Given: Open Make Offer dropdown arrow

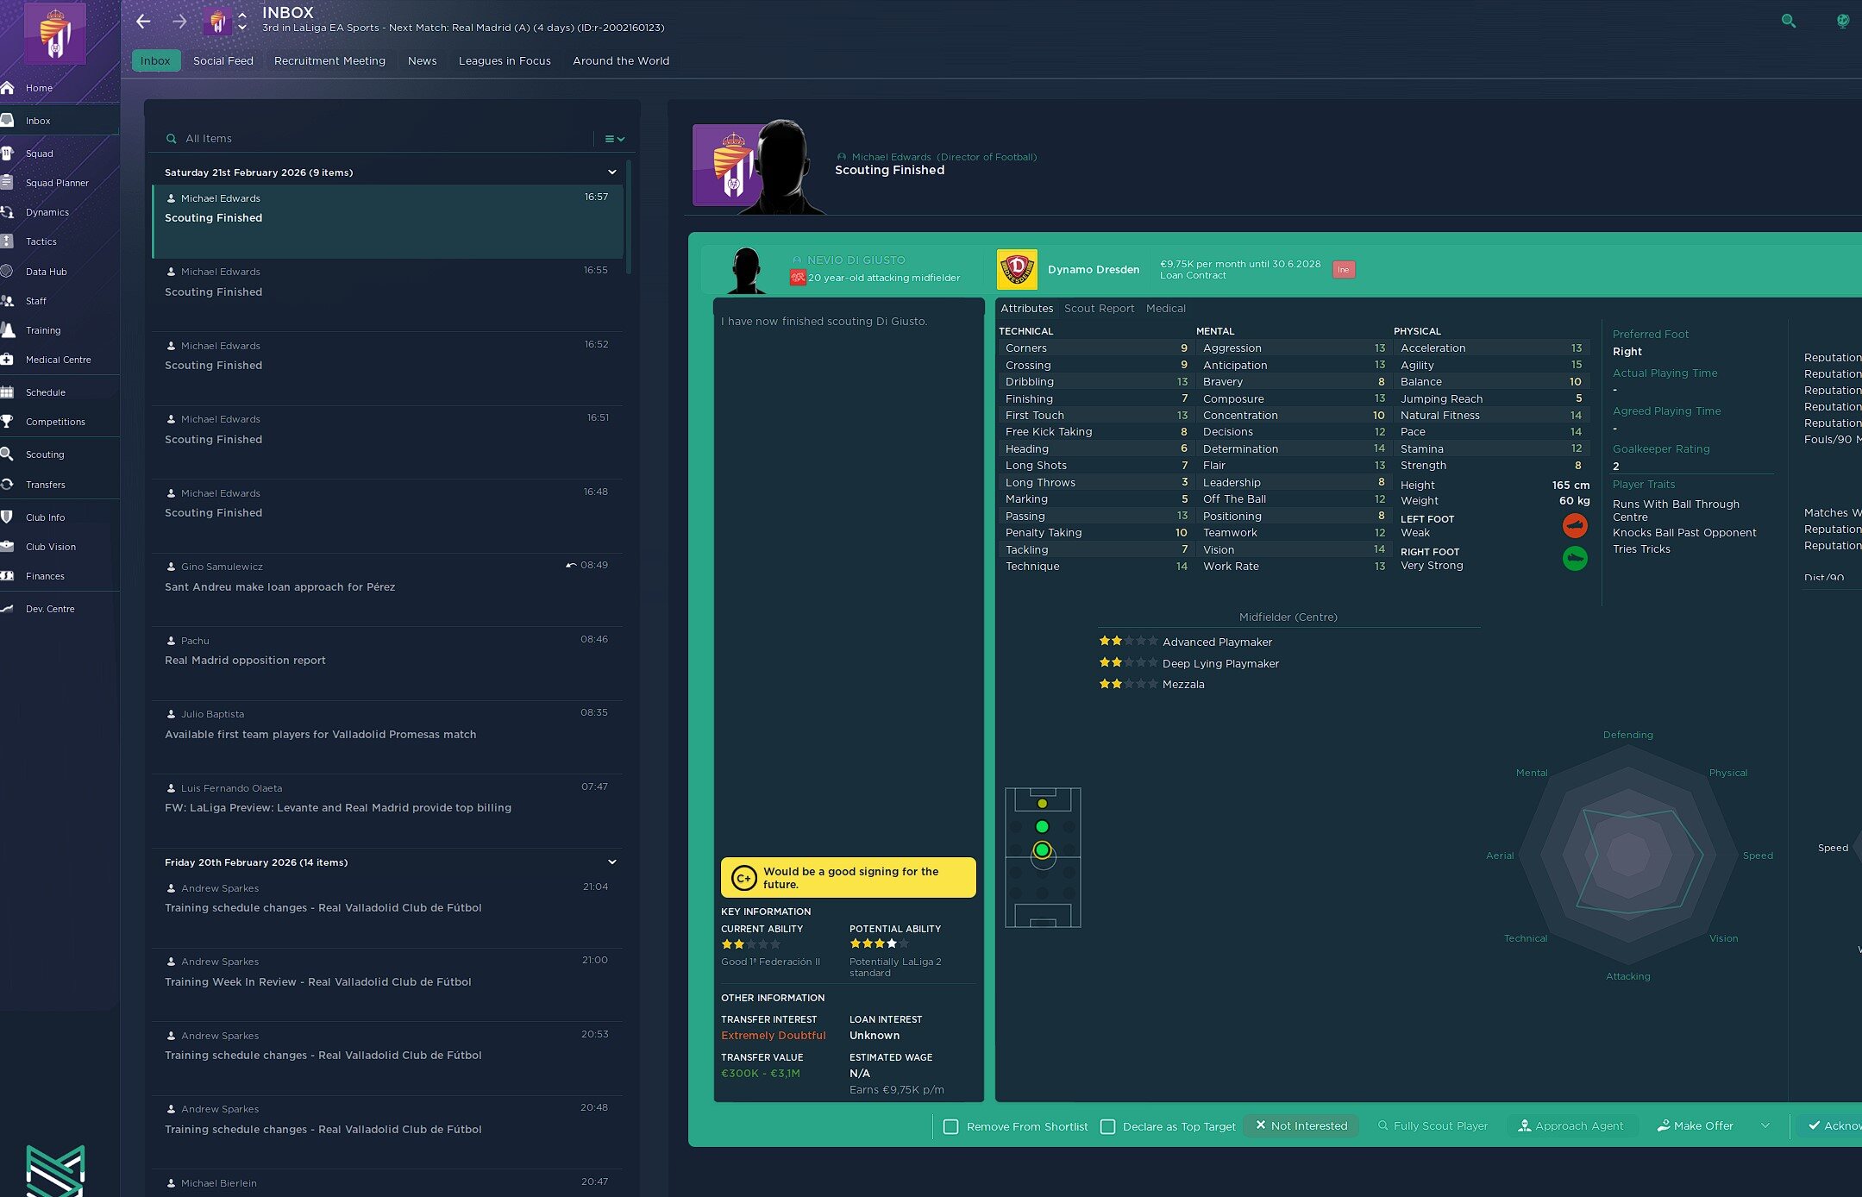Looking at the screenshot, I should 1765,1125.
